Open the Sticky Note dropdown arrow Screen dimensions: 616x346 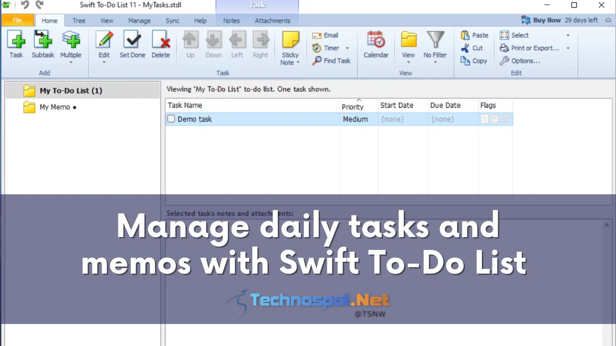click(x=298, y=62)
